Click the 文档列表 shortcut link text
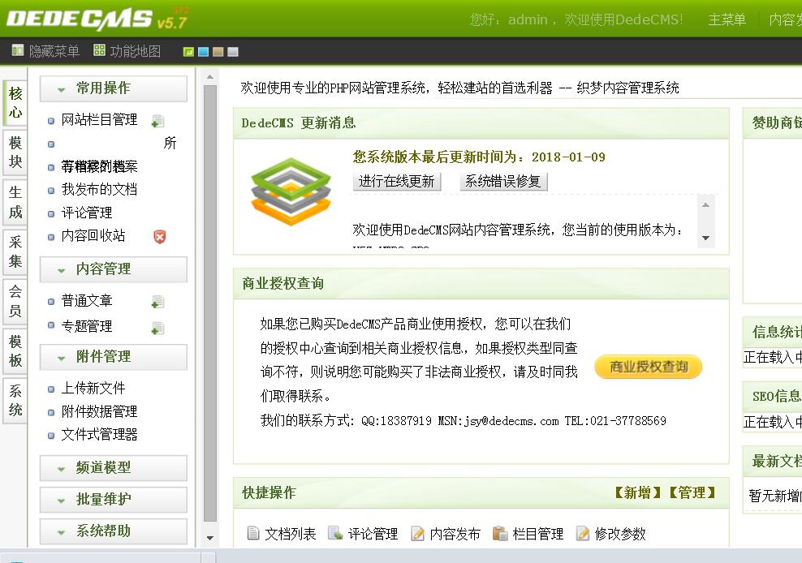 click(290, 535)
